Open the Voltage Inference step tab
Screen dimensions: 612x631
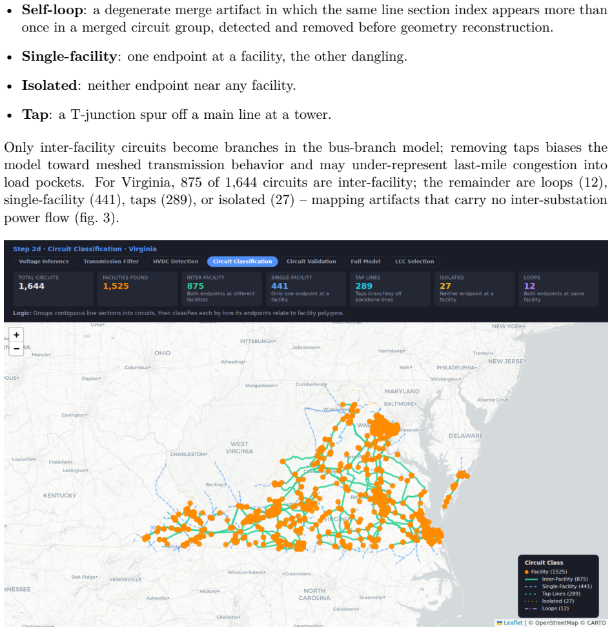point(44,262)
